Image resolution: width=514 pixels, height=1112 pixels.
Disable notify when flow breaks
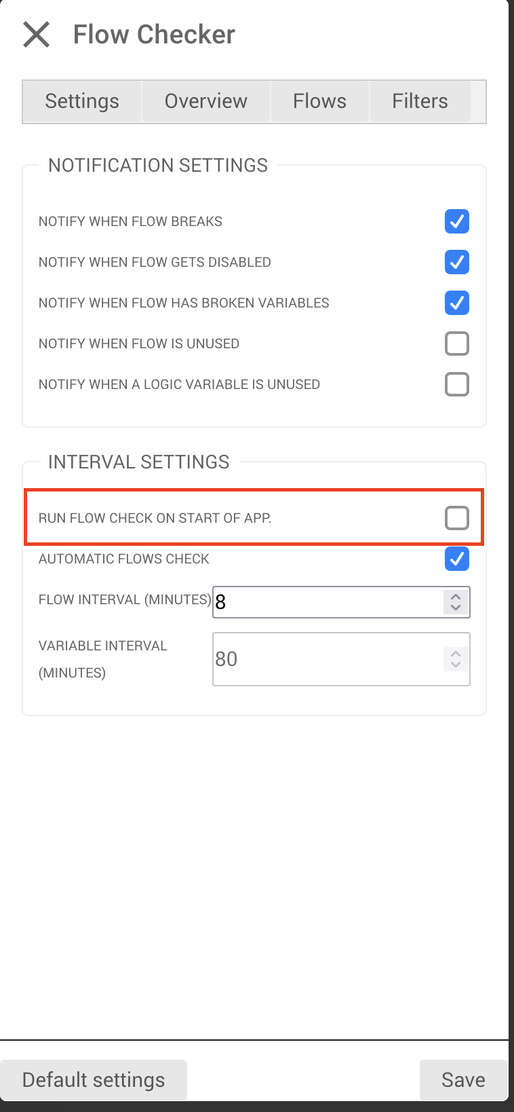tap(456, 221)
